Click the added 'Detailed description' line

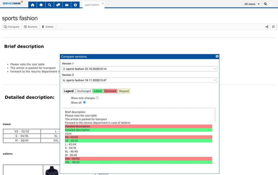tap(138, 130)
